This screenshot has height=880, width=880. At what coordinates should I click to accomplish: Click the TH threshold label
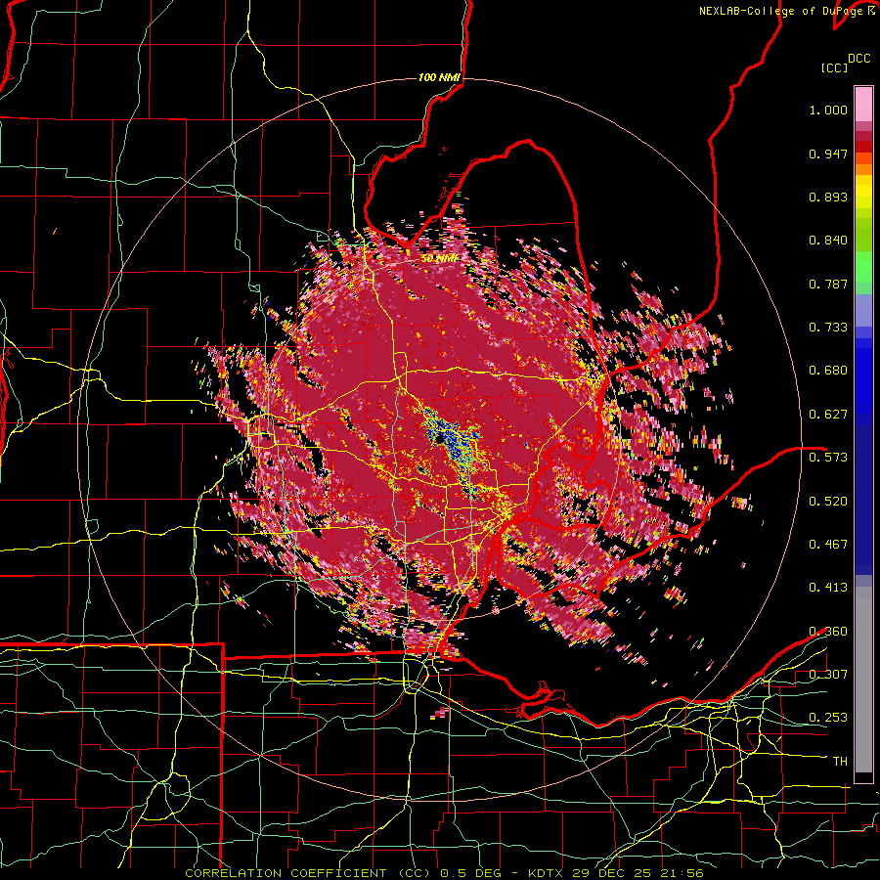[x=840, y=762]
